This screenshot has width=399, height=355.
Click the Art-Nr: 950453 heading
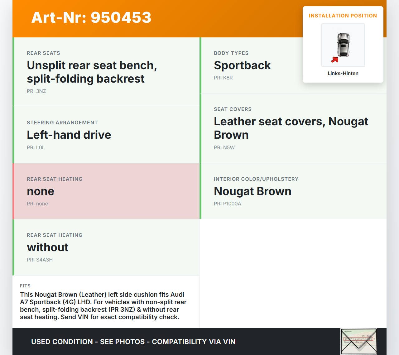[x=91, y=17]
